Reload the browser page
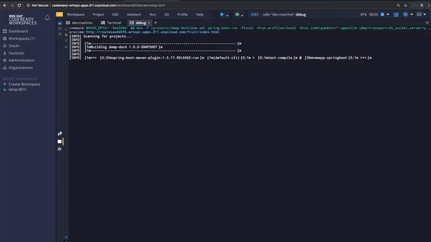The width and height of the screenshot is (431, 242). 20,5
